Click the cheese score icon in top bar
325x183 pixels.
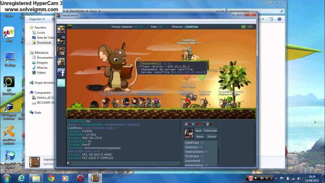point(70,26)
